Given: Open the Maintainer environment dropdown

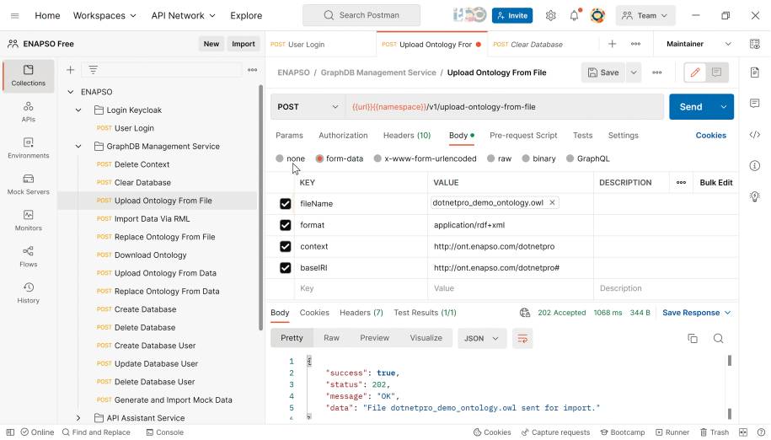Looking at the screenshot, I should [x=699, y=44].
